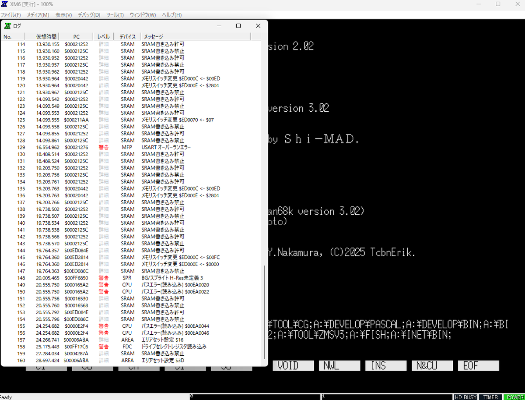525x400 pixels.
Task: Maximize the XM6 main window
Action: point(498,4)
